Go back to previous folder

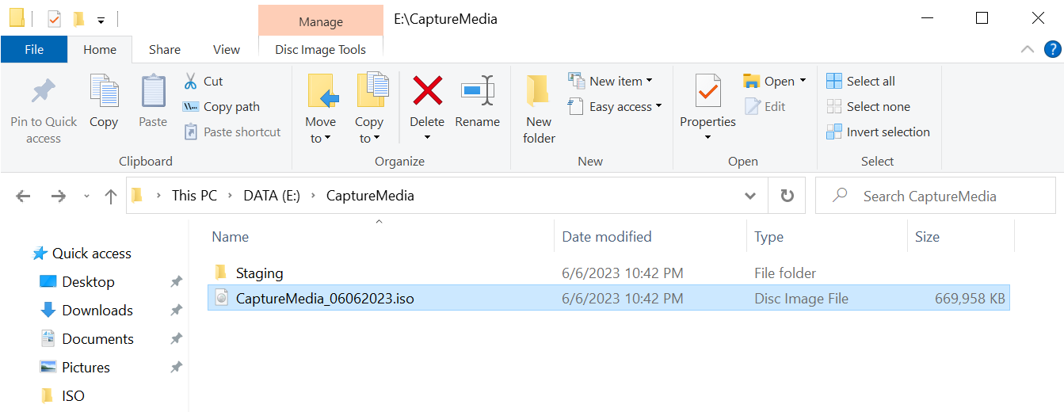[x=23, y=196]
